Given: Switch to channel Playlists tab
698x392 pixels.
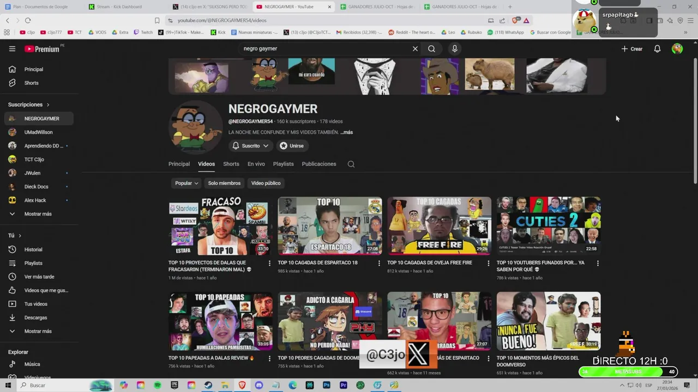Looking at the screenshot, I should pos(284,164).
